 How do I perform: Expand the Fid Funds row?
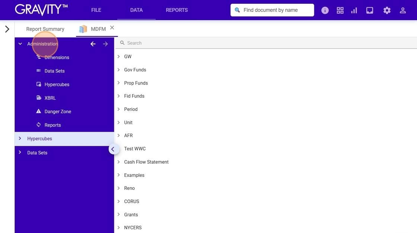(x=119, y=96)
